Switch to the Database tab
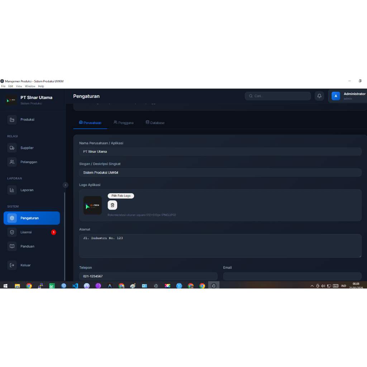This screenshot has height=367, width=367. point(155,123)
